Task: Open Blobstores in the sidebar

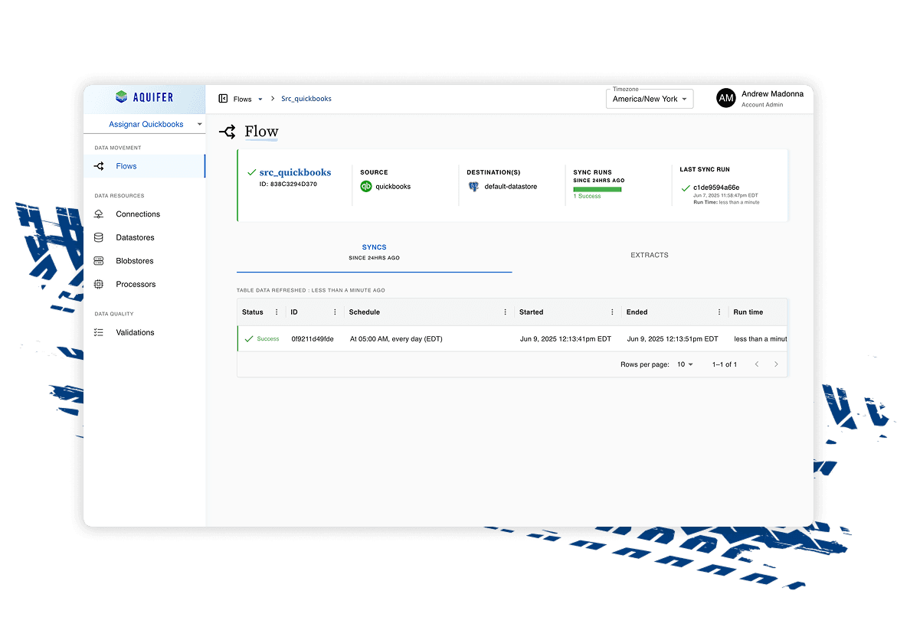Action: [x=144, y=261]
